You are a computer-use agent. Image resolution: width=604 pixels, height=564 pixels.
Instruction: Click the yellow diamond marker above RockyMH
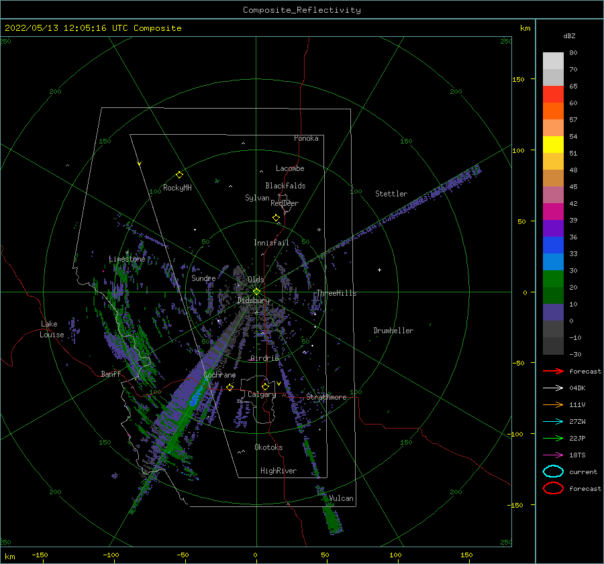[179, 175]
